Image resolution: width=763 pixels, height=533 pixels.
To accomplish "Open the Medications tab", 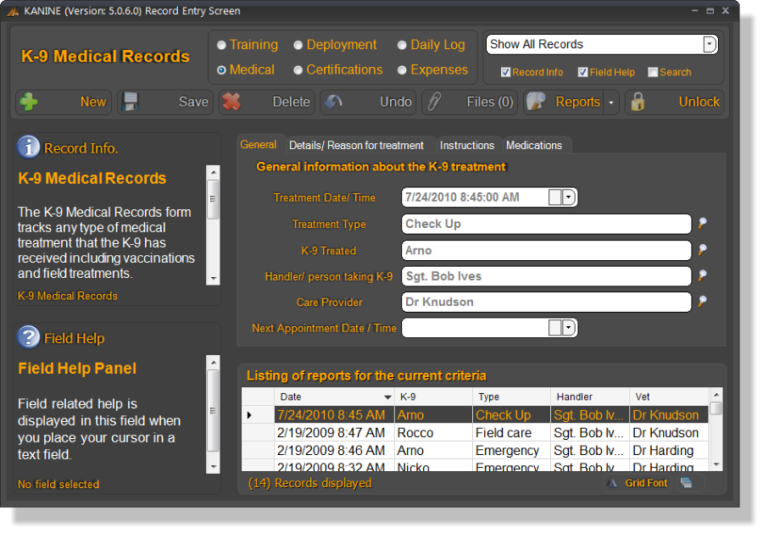I will (534, 145).
